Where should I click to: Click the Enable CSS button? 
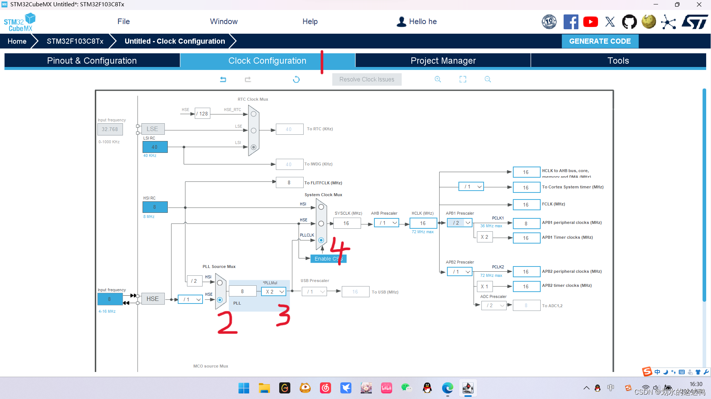(328, 259)
